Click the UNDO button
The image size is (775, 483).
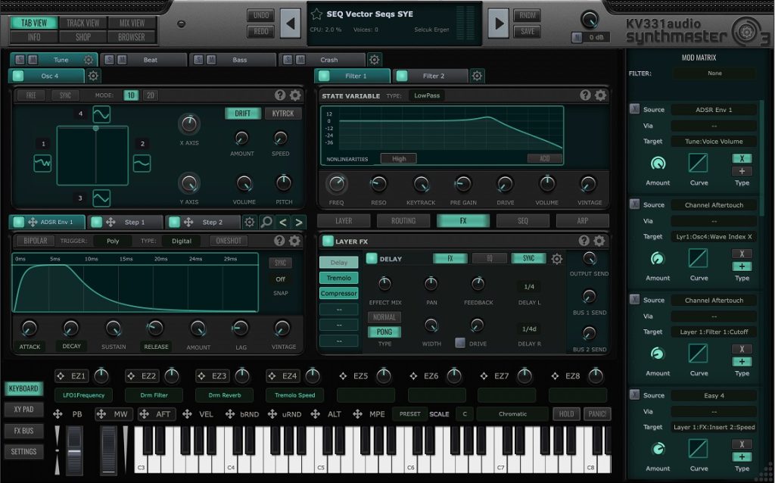(260, 16)
